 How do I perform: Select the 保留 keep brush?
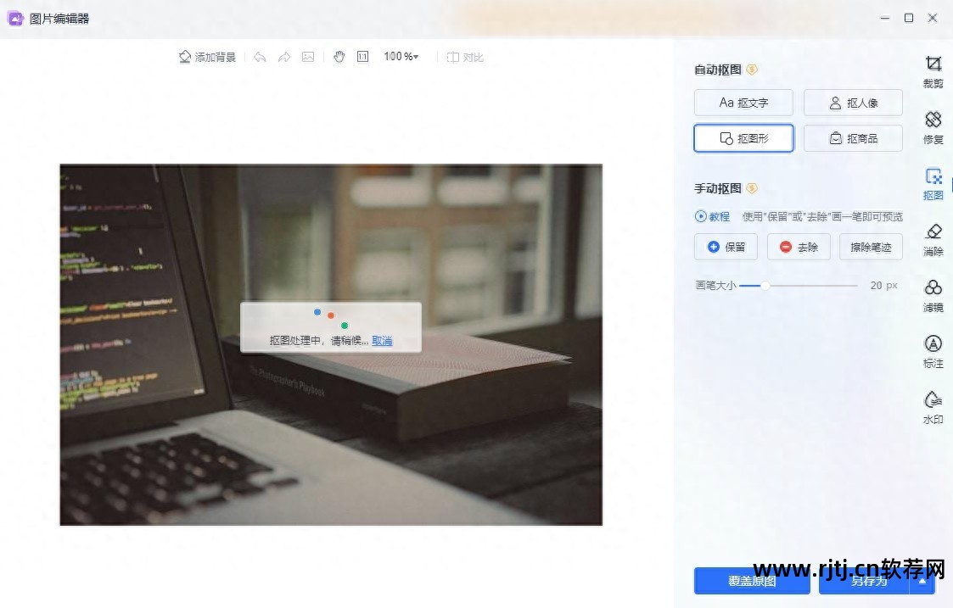[726, 247]
